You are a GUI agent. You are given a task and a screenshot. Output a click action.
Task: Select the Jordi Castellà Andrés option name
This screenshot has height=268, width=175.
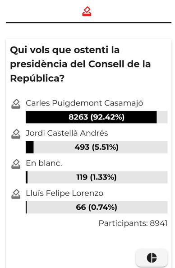67,133
